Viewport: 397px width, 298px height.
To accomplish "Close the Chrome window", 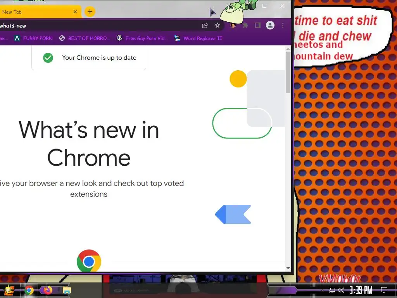I will (282, 6).
